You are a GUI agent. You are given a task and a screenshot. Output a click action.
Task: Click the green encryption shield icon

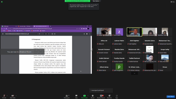2,2
